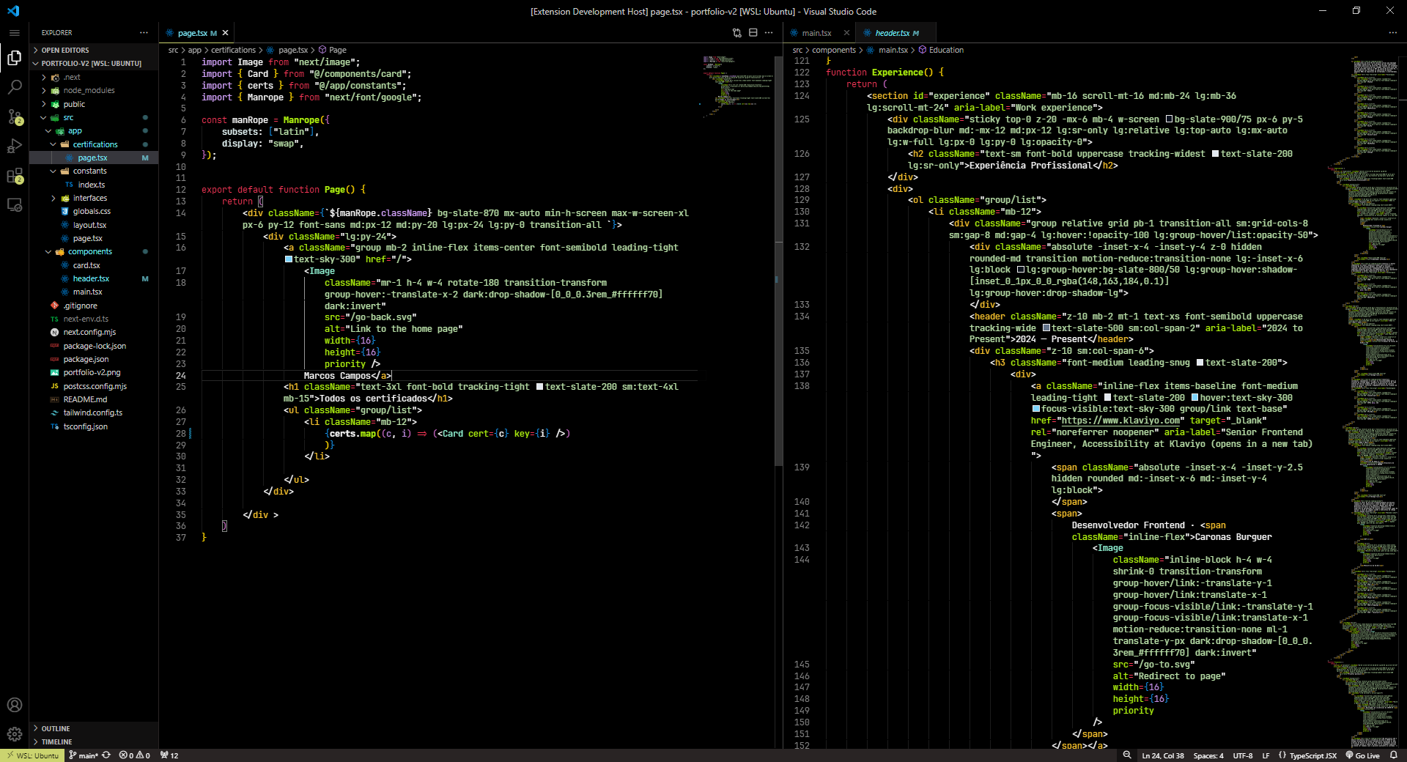Viewport: 1407px width, 762px height.
Task: Open tailwind.config.ts in the file tree
Action: point(92,413)
